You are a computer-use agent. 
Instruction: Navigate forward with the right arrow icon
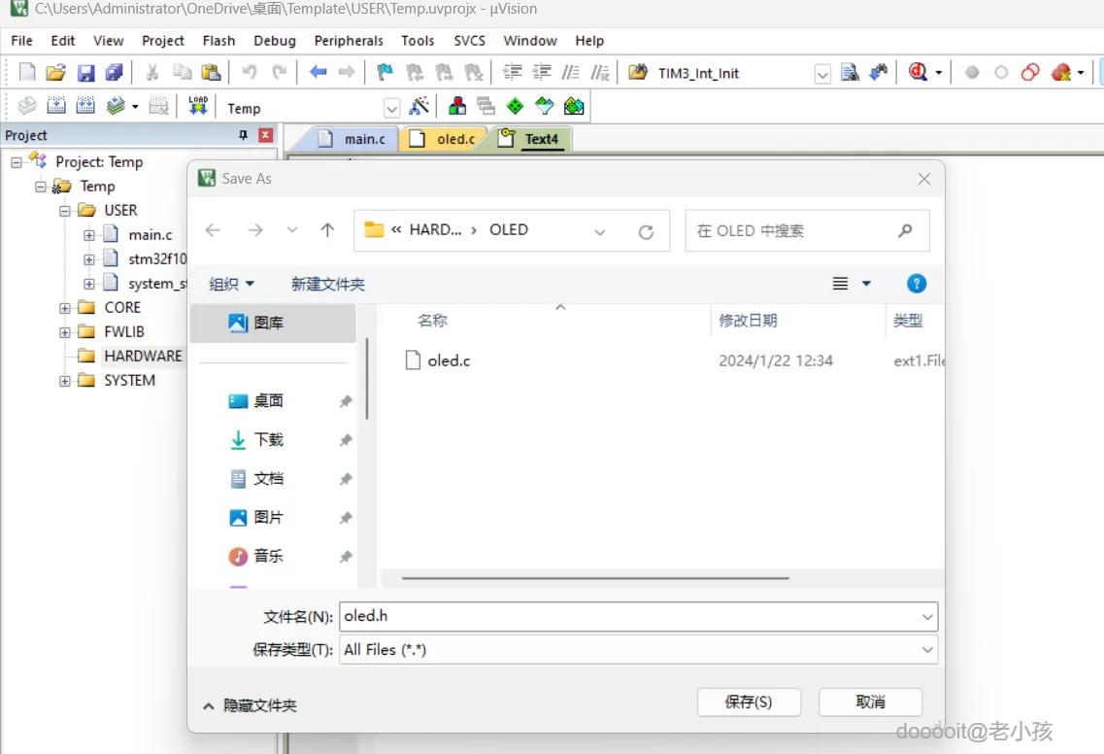tap(347, 72)
